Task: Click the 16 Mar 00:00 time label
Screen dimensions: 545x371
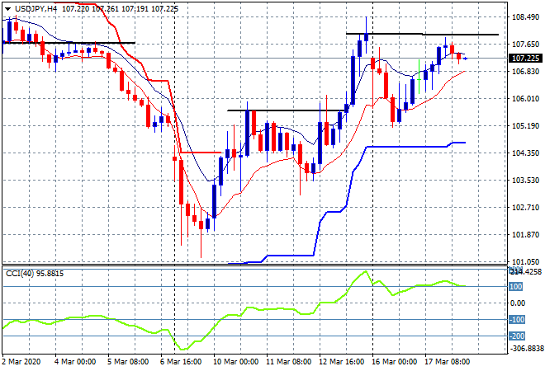Action: tap(394, 362)
